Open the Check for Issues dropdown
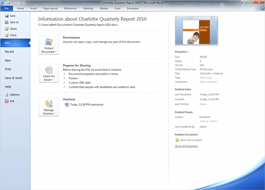Image resolution: width=265 pixels, height=190 pixels. pos(49,73)
